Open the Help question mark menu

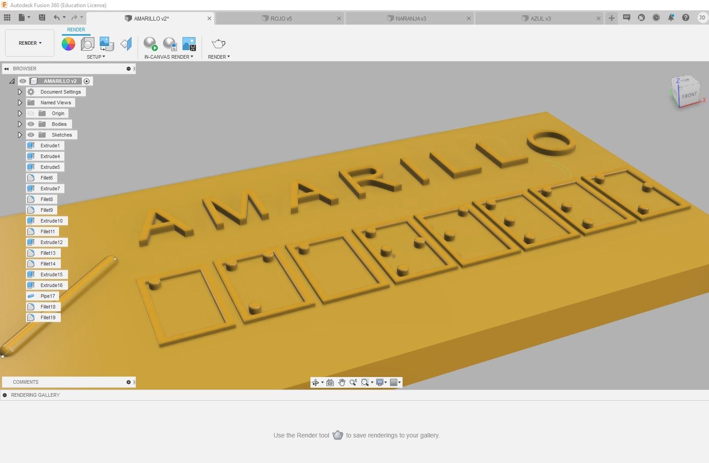[x=686, y=18]
